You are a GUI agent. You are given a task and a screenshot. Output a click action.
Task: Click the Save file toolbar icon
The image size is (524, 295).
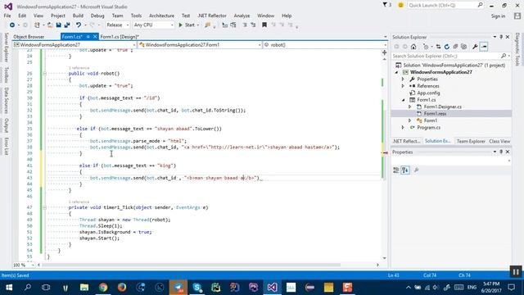(58, 25)
